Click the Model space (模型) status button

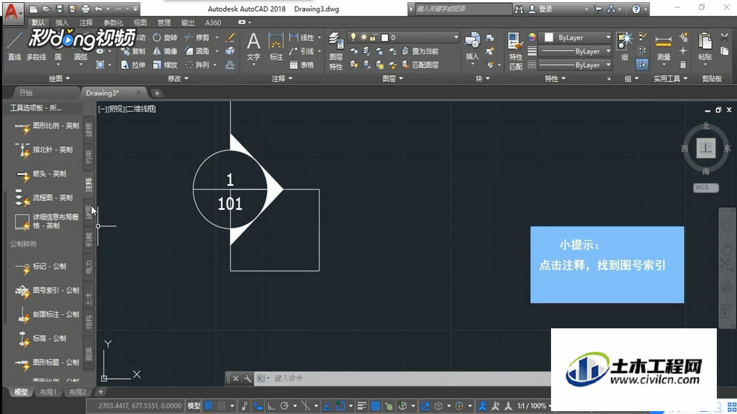[x=193, y=406]
